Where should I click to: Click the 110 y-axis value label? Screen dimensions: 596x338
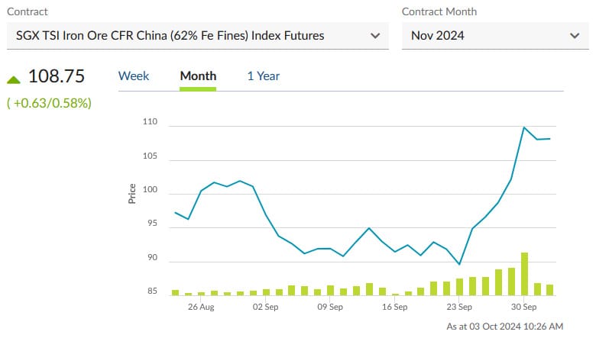click(150, 122)
